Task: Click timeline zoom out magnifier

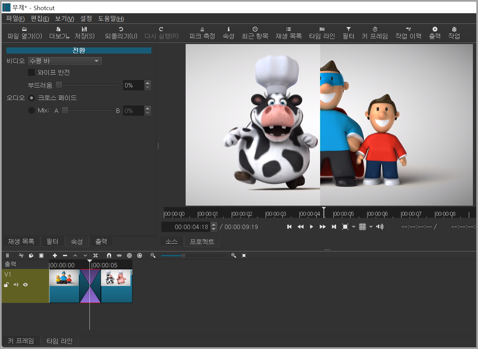Action: pyautogui.click(x=153, y=255)
